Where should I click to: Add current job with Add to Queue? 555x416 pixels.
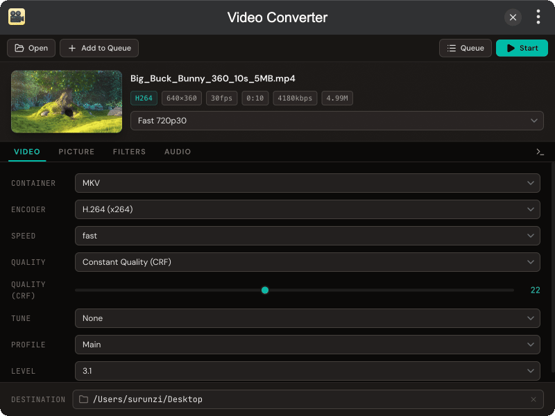pyautogui.click(x=99, y=48)
